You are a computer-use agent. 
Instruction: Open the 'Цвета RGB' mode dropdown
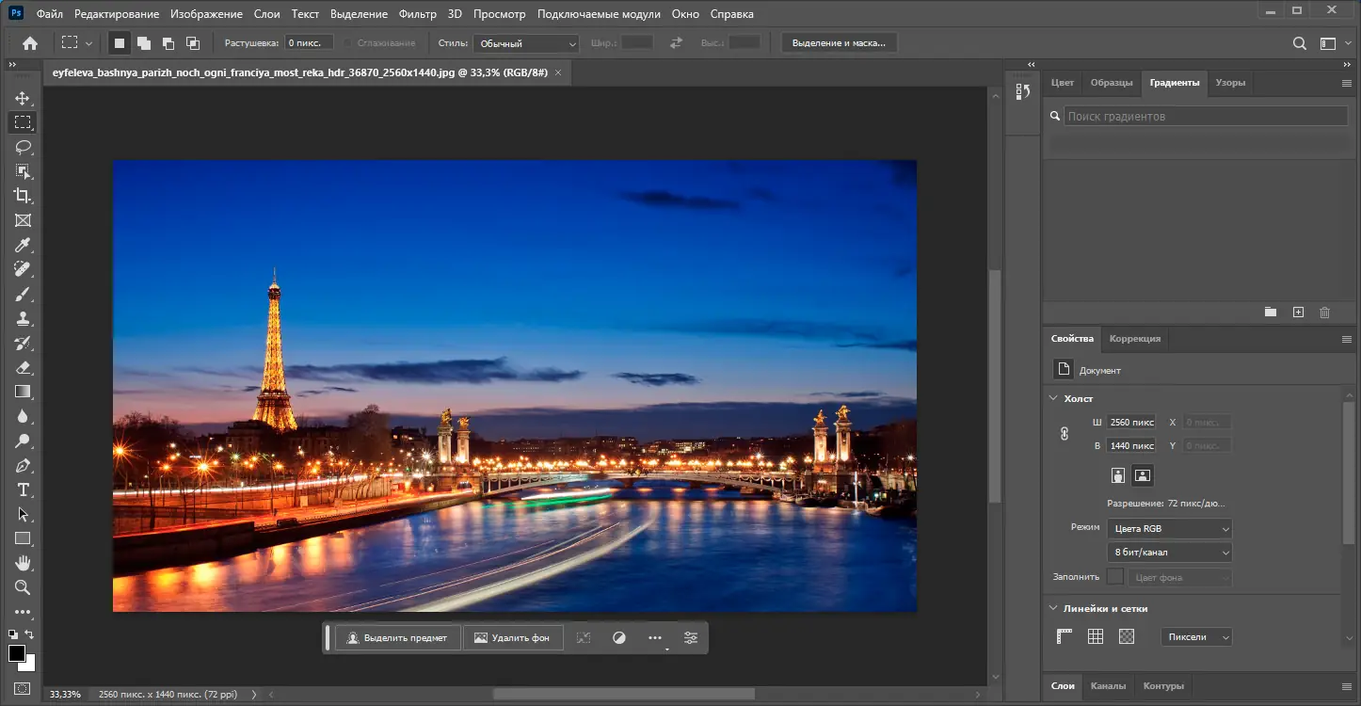1169,529
